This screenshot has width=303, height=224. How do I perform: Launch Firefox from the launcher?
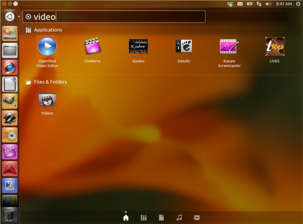[x=10, y=67]
